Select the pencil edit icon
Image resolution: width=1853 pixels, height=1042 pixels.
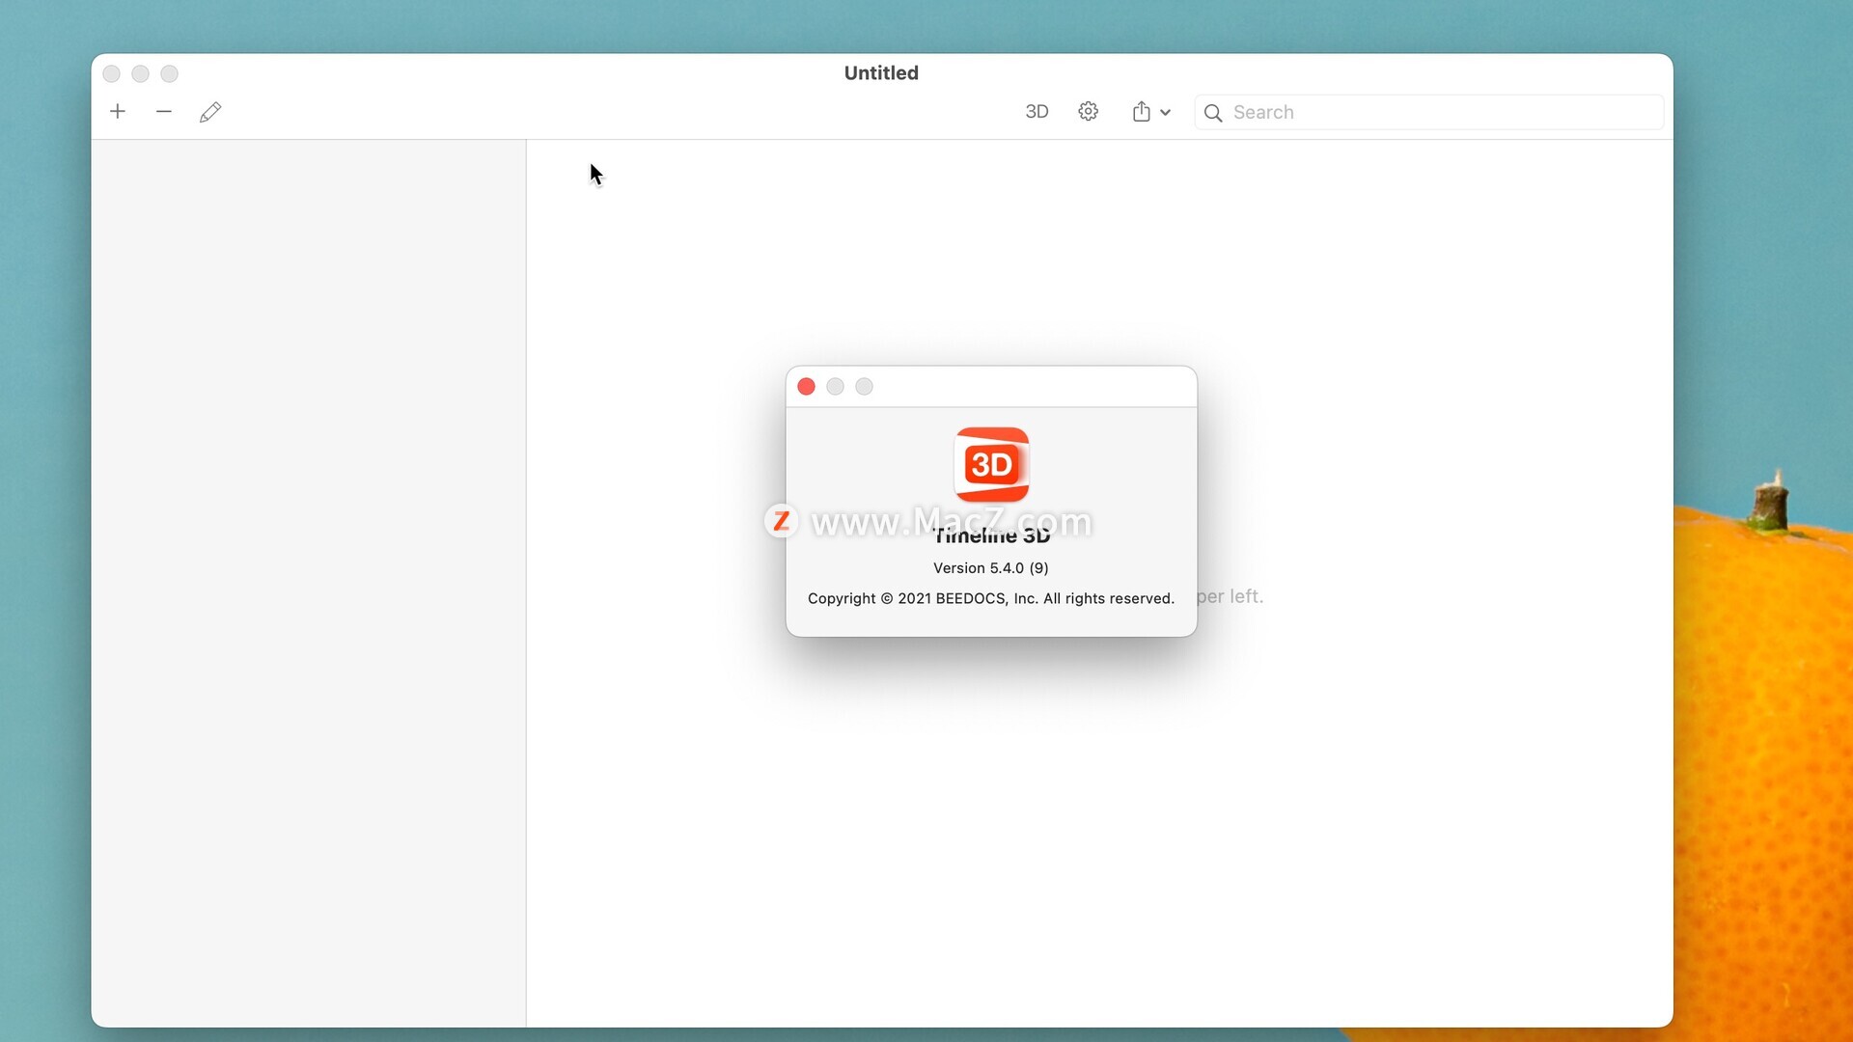point(210,112)
